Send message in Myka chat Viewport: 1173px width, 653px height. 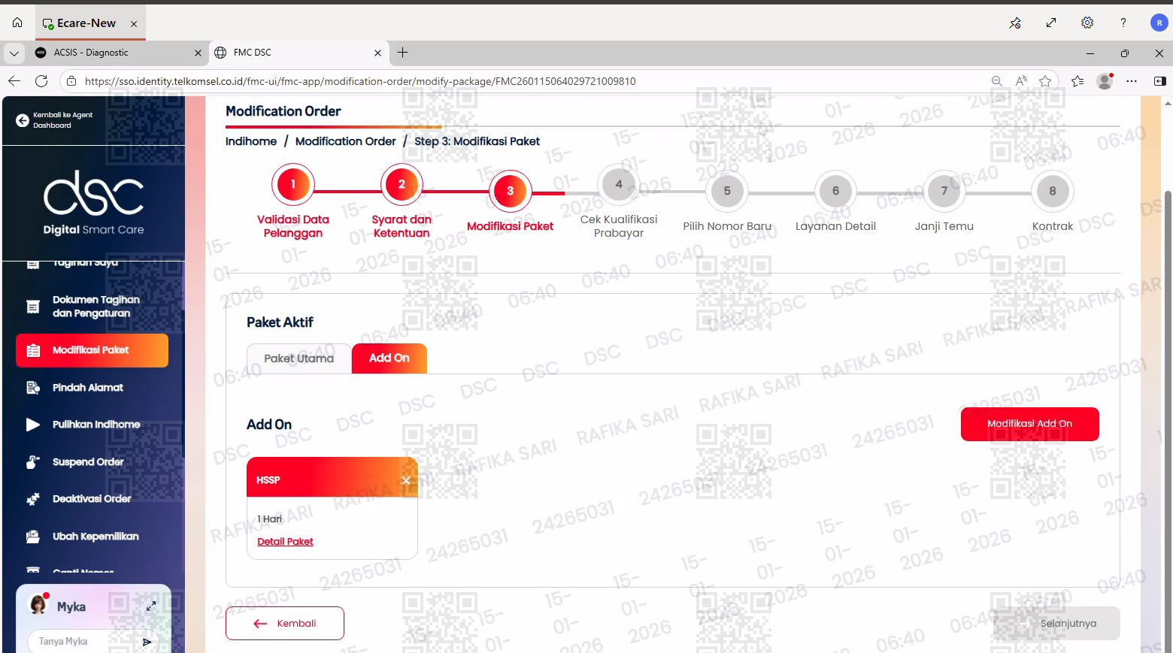(147, 642)
